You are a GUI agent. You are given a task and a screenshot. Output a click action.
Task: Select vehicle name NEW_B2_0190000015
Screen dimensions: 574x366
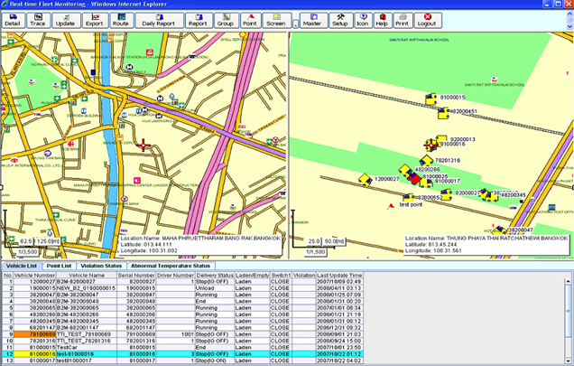click(x=86, y=288)
